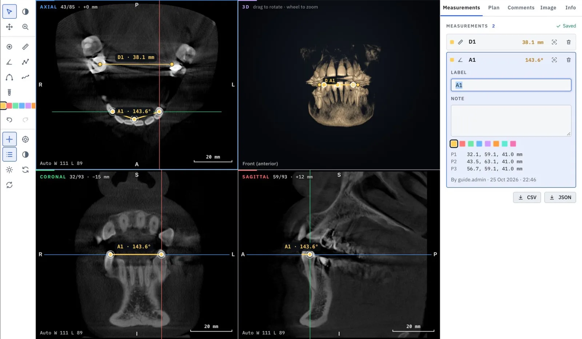582x339 pixels.
Task: Select the arch curve tool
Action: [9, 77]
